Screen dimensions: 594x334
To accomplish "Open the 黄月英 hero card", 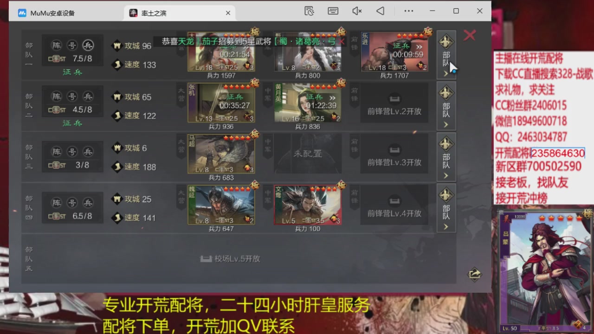I will 308,103.
